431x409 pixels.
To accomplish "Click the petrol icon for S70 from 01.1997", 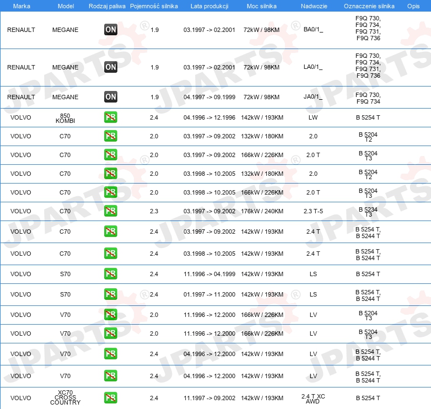I will pyautogui.click(x=111, y=294).
